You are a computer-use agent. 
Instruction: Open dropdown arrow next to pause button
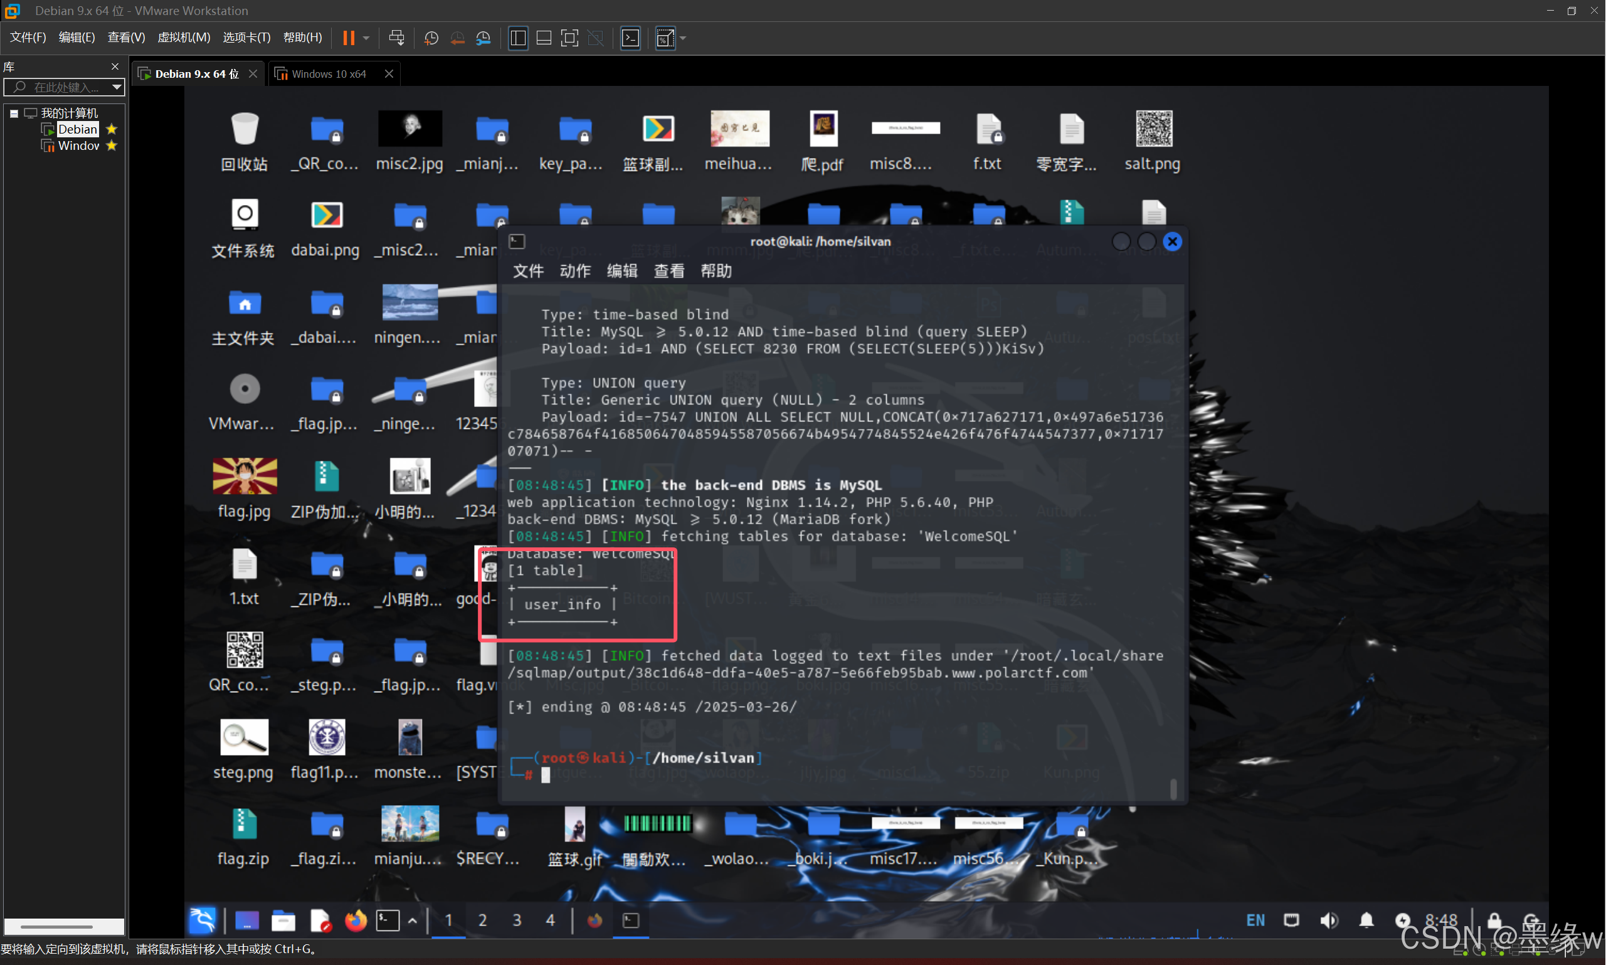pos(366,38)
